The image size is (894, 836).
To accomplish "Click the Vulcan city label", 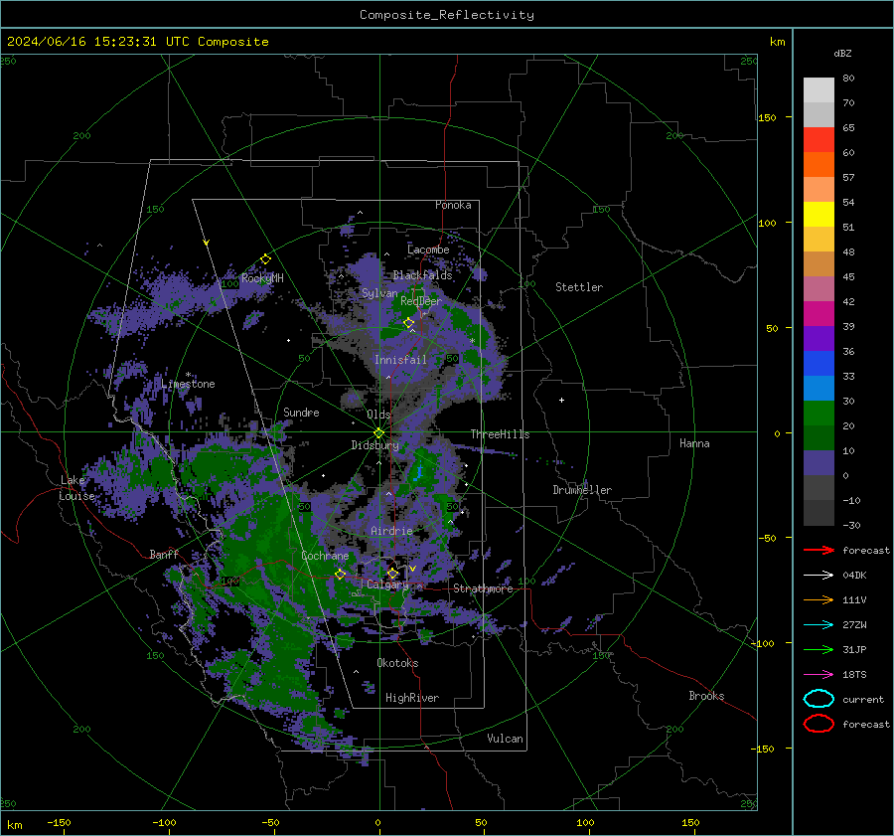I will pos(506,739).
